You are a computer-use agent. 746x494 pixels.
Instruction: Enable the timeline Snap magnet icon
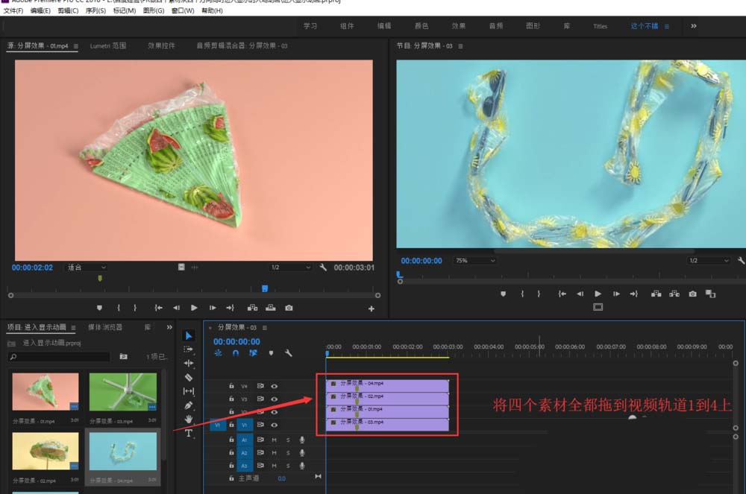coord(236,353)
